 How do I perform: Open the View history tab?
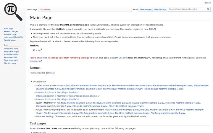click(160, 9)
